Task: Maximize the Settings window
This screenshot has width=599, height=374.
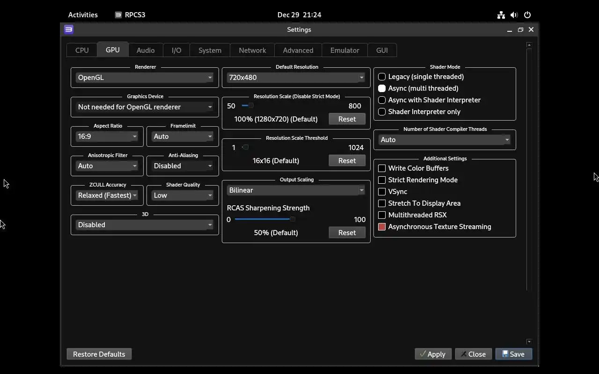Action: point(520,30)
